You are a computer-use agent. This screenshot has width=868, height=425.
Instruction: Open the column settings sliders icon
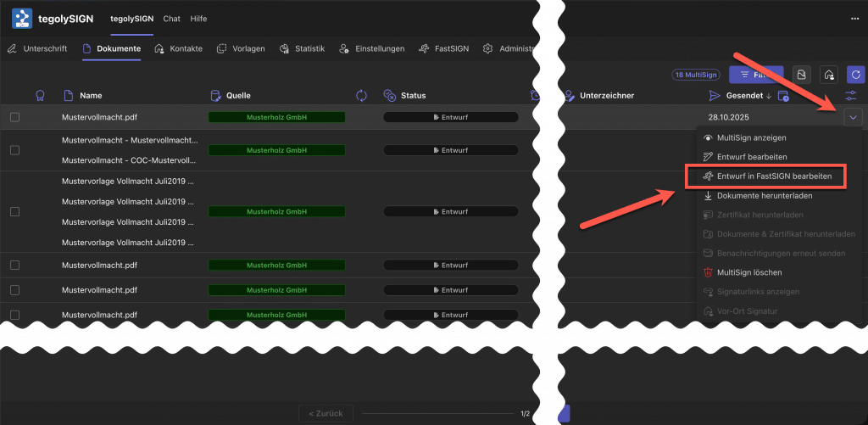point(852,96)
